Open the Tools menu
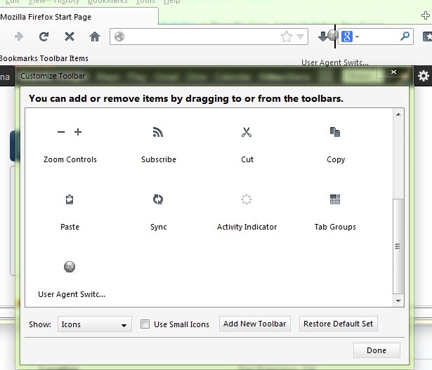The height and width of the screenshot is (370, 432). pos(145,1)
